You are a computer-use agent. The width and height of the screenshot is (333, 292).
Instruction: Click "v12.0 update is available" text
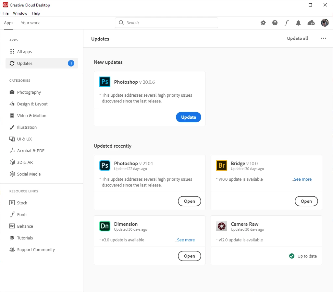pyautogui.click(x=240, y=240)
